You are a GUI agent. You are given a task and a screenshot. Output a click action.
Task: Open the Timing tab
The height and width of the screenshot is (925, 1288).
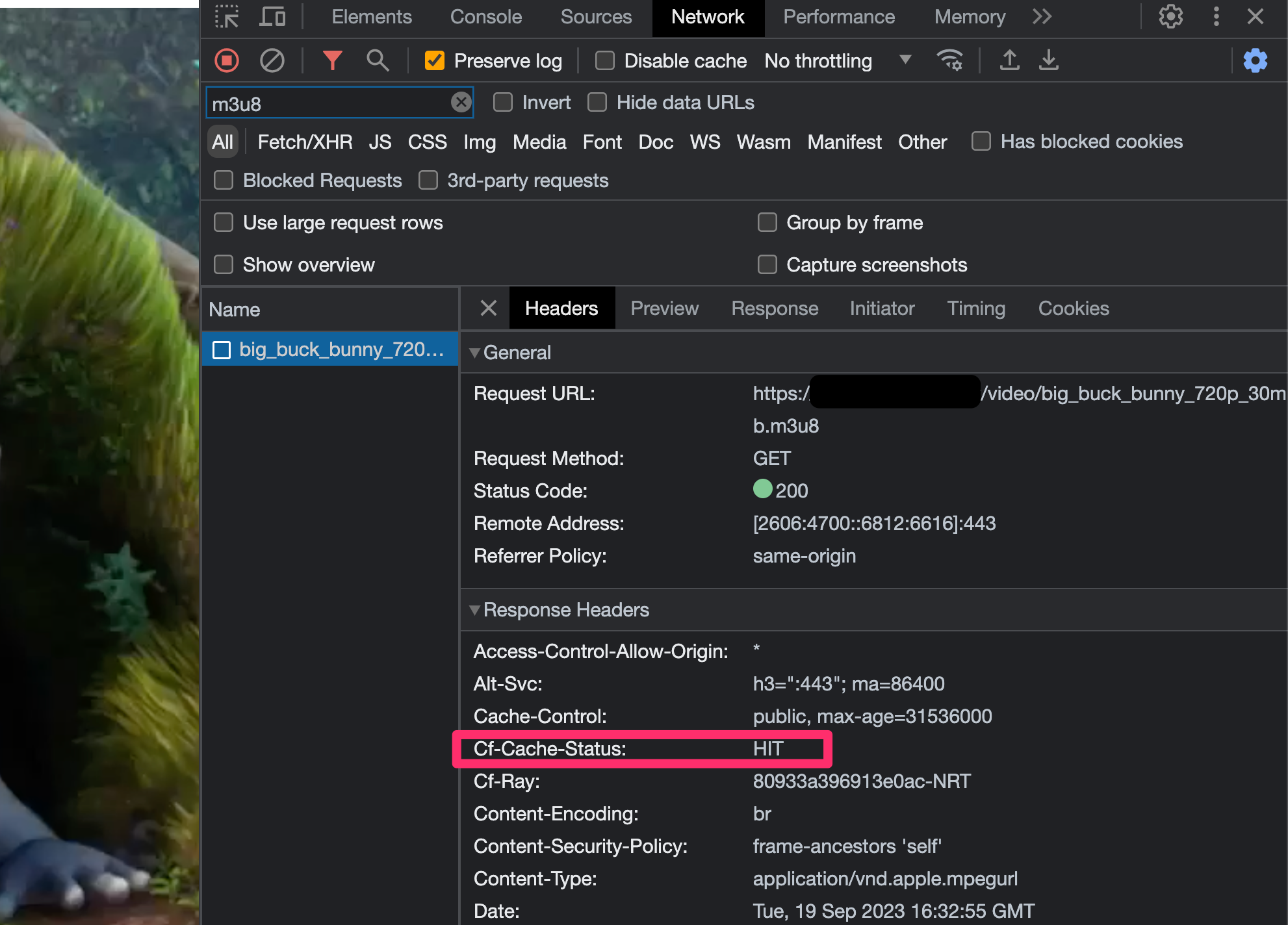point(975,309)
